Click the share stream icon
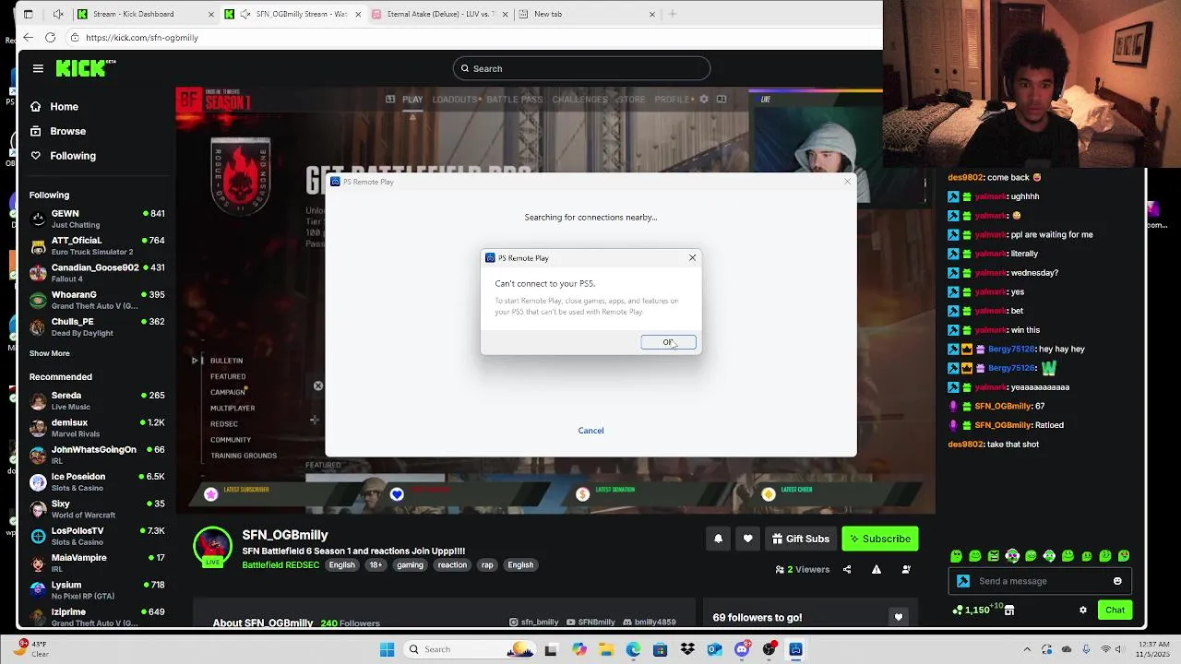Image resolution: width=1181 pixels, height=664 pixels. pos(847,569)
